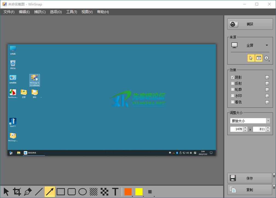
Task: Click the width field showing 1478
Action: pos(237,129)
